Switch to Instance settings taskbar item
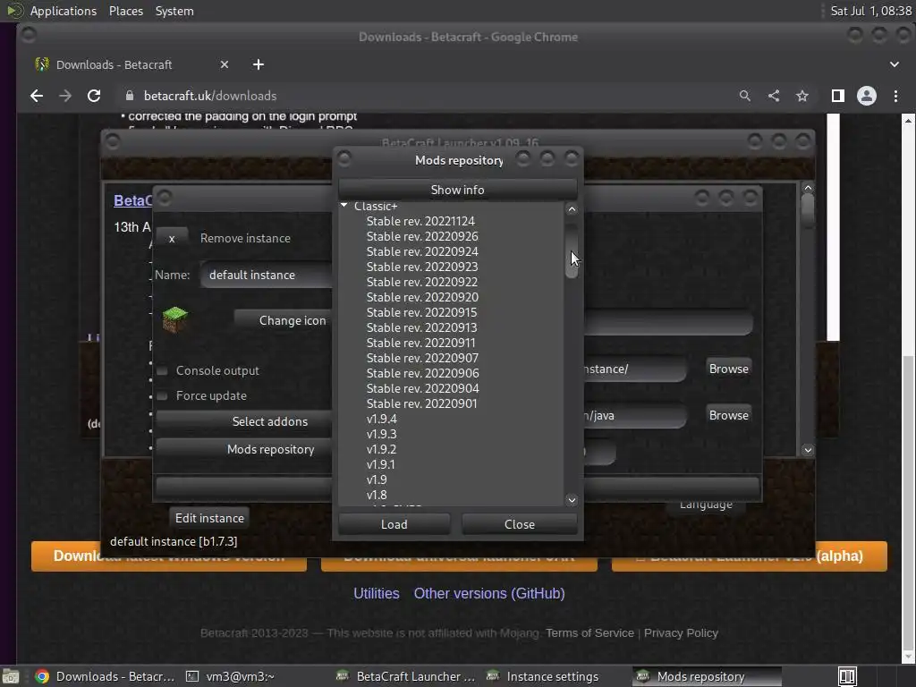Image resolution: width=916 pixels, height=687 pixels. pos(543,676)
